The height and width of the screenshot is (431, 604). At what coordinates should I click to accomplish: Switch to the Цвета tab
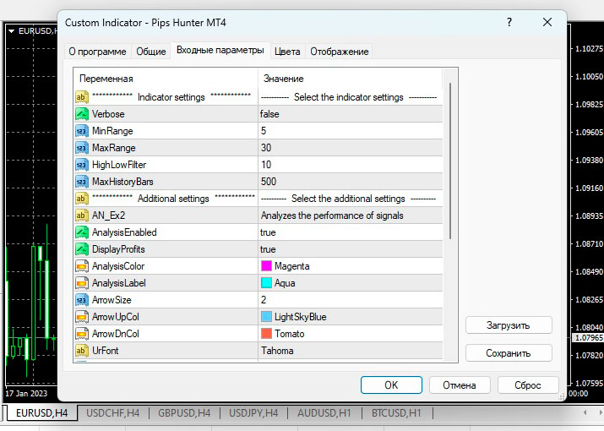tap(287, 52)
